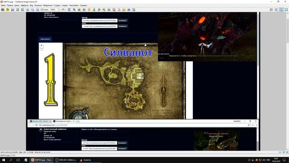Click the taskbar search icon
The height and width of the screenshot is (163, 289).
[x=11, y=160]
